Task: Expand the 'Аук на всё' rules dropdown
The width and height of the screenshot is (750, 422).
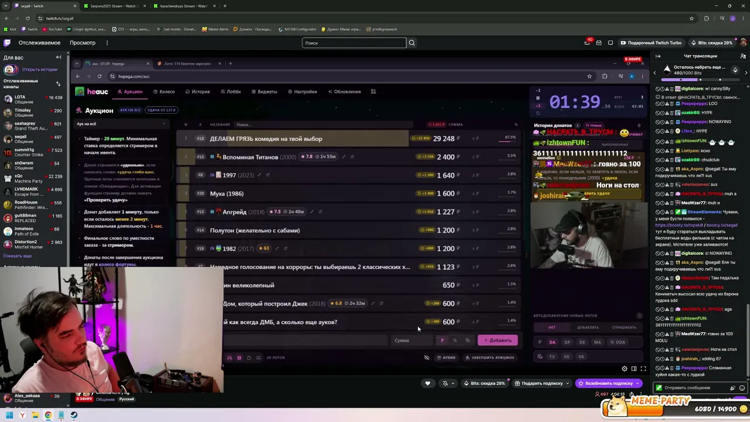Action: pos(121,124)
